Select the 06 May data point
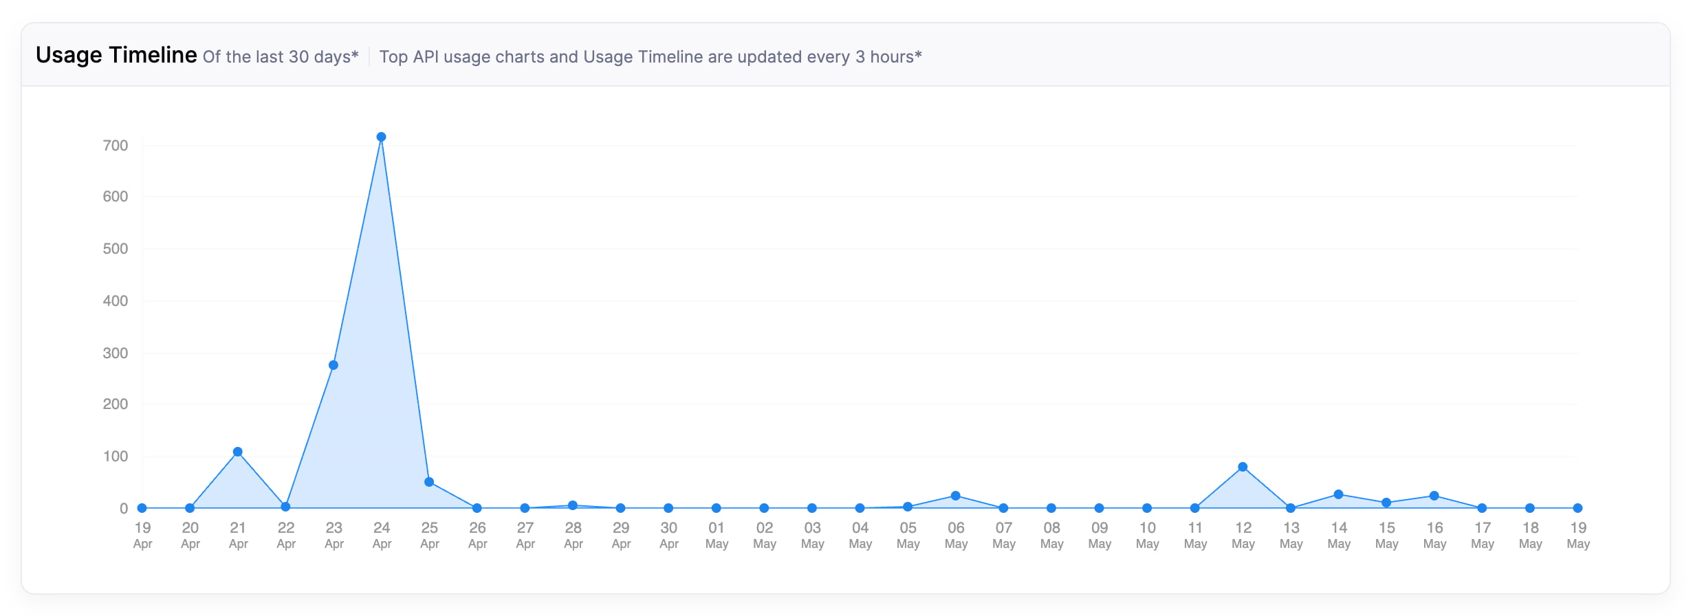 click(955, 496)
